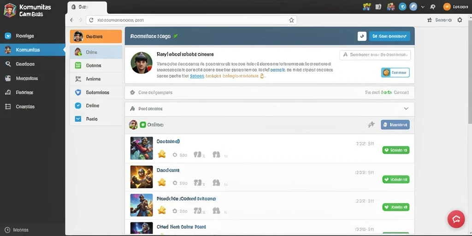The image size is (472, 236).
Task: Click the bright blue button in the dark blue header
Action: 389,36
